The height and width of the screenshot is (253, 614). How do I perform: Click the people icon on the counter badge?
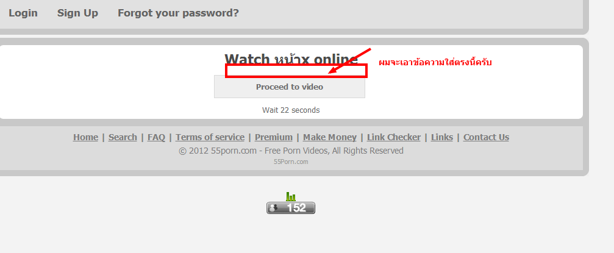tap(274, 208)
